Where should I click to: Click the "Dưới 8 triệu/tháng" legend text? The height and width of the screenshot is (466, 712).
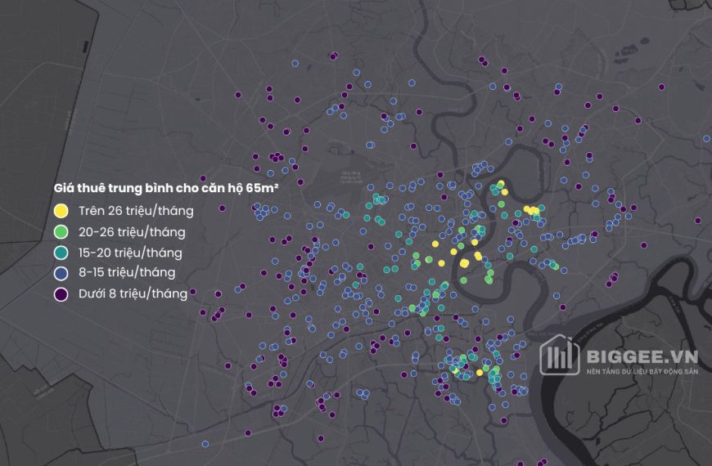pyautogui.click(x=133, y=293)
